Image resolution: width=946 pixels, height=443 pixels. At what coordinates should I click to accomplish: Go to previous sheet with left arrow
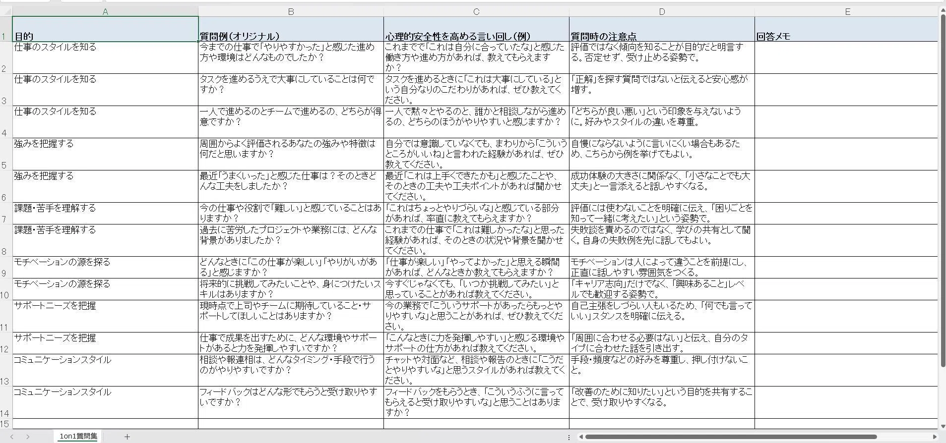pyautogui.click(x=12, y=437)
